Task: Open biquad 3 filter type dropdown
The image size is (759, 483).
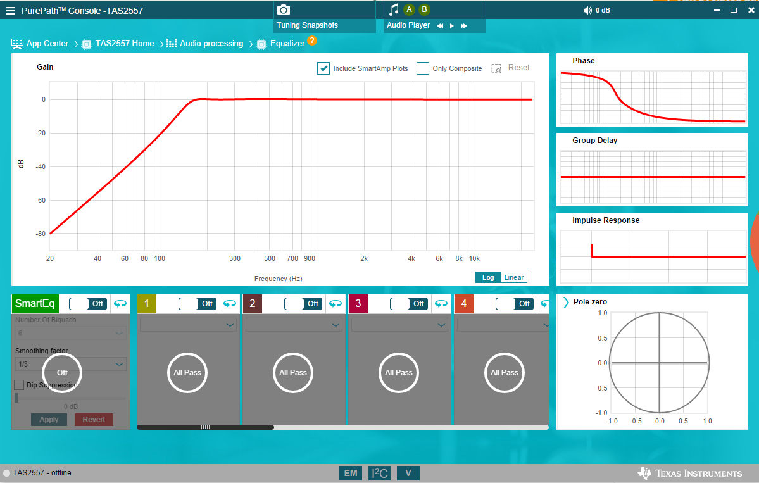Action: point(399,325)
